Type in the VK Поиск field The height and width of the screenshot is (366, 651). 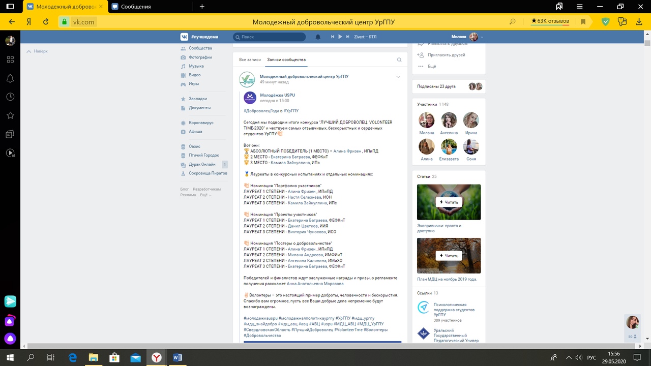click(x=272, y=37)
